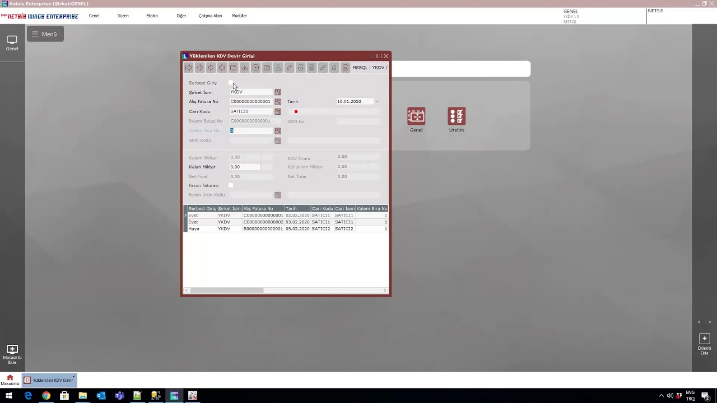Click the save (download tray) toolbar icon

pyautogui.click(x=245, y=68)
